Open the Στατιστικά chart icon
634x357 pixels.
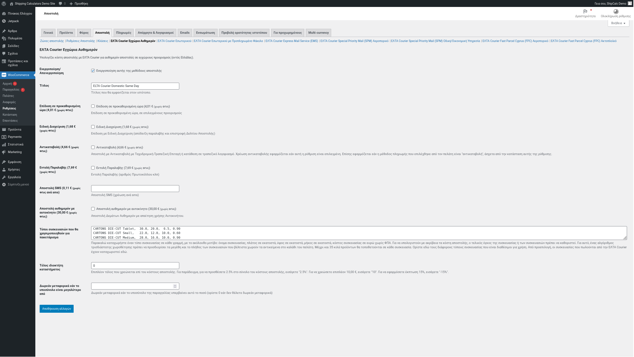point(4,144)
